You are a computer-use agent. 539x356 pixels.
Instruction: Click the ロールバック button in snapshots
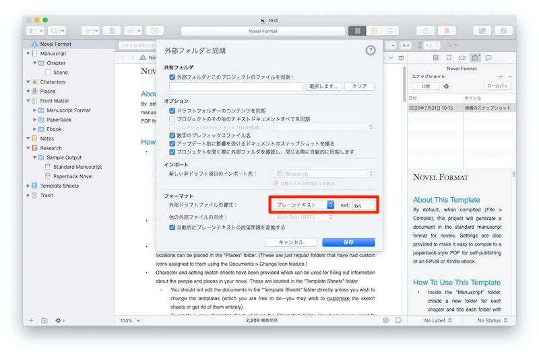tap(497, 86)
